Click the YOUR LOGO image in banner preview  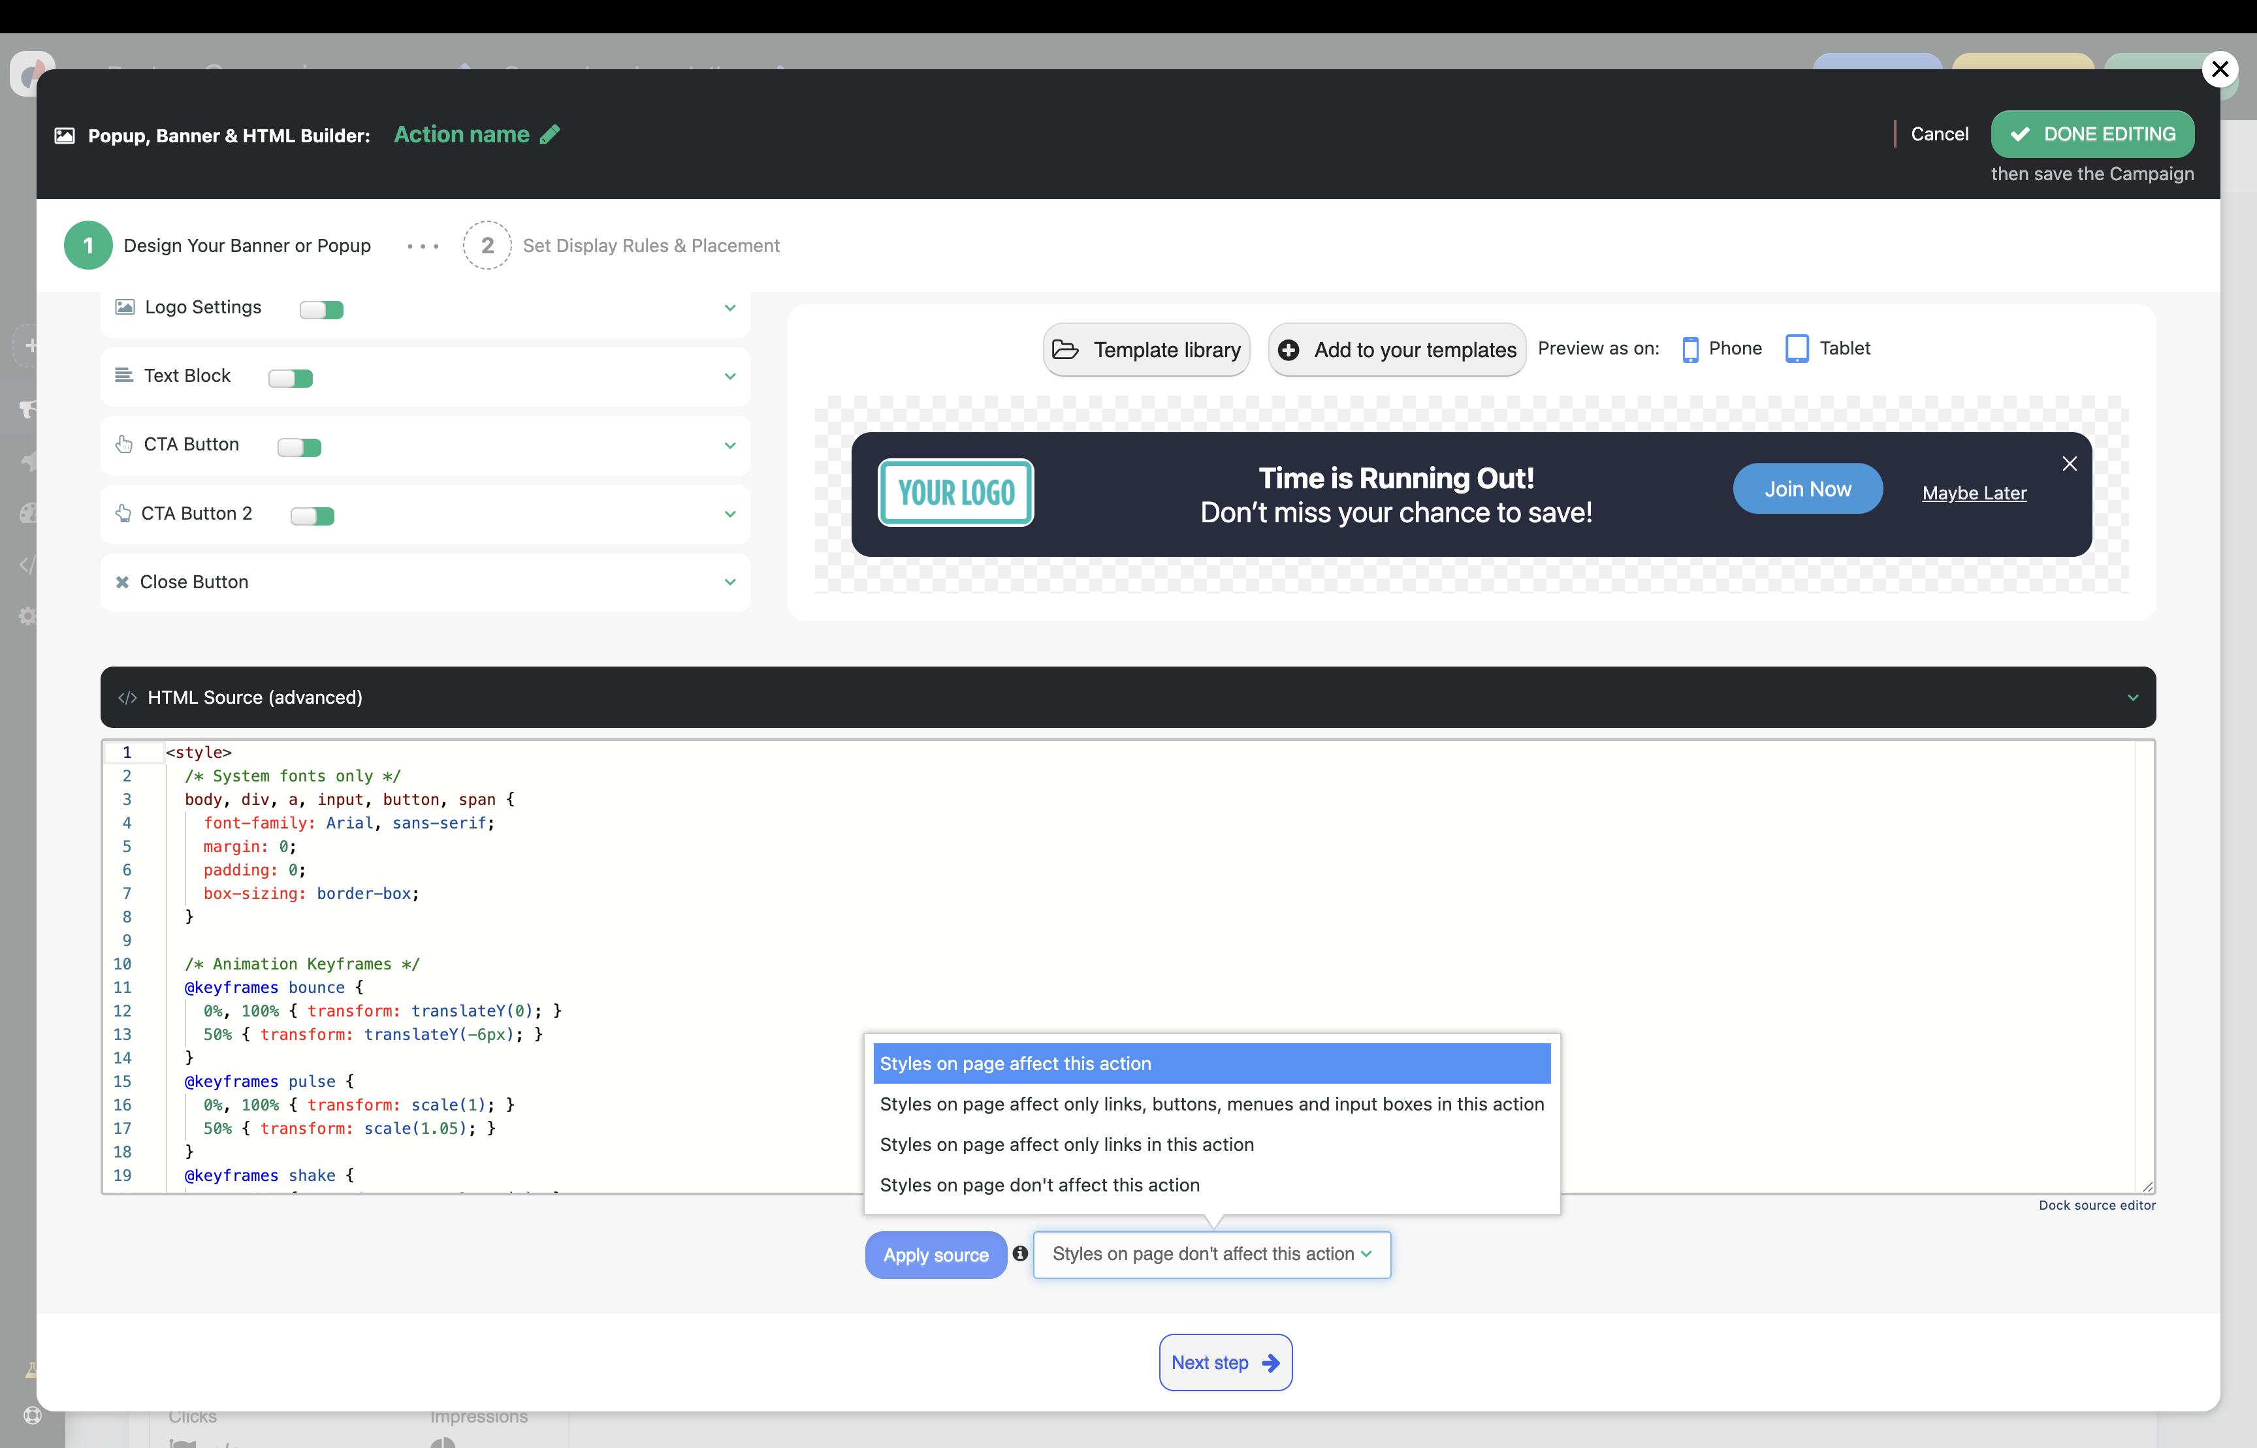(955, 493)
